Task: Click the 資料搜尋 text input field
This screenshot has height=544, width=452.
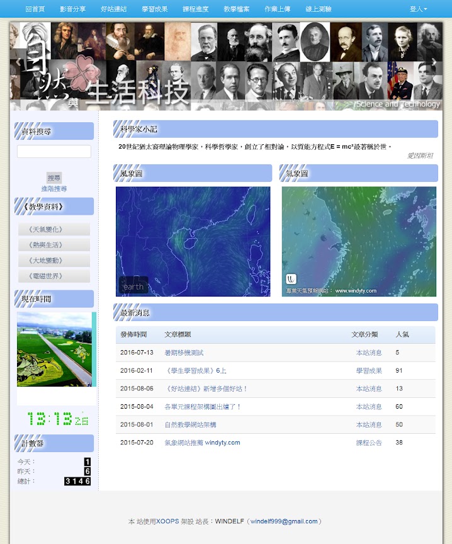Action: pyautogui.click(x=54, y=152)
